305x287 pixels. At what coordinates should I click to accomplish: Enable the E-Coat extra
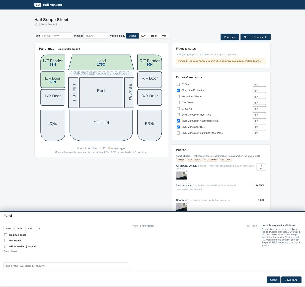[x=178, y=84]
